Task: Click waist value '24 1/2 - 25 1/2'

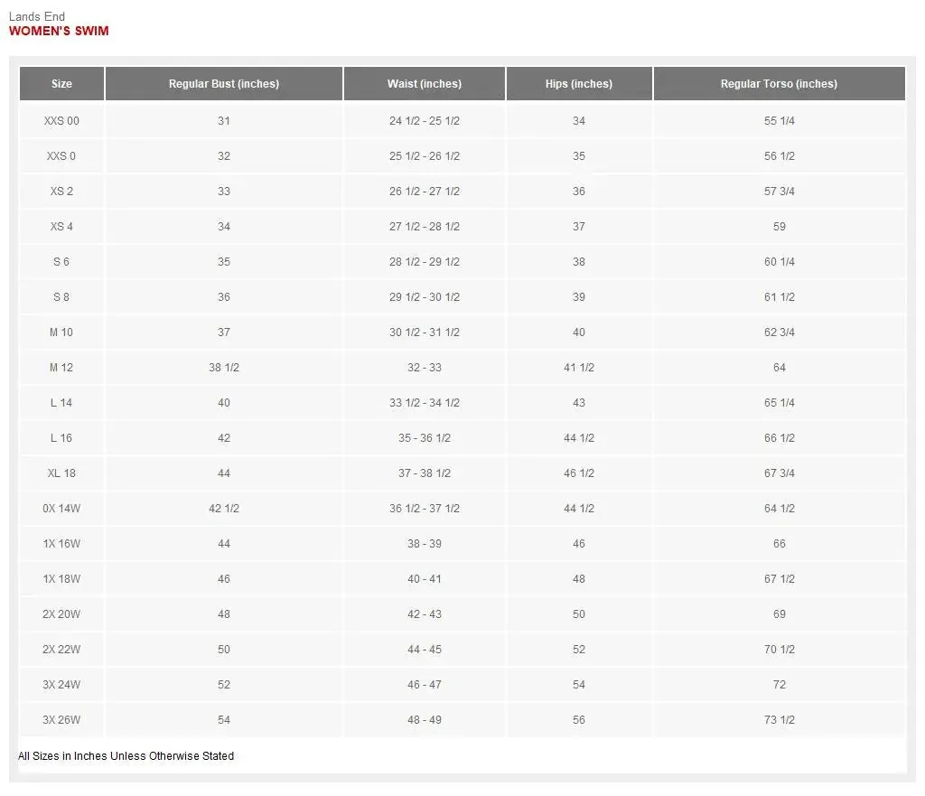Action: pyautogui.click(x=425, y=120)
